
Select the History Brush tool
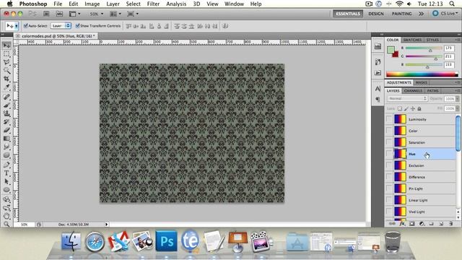(x=6, y=121)
